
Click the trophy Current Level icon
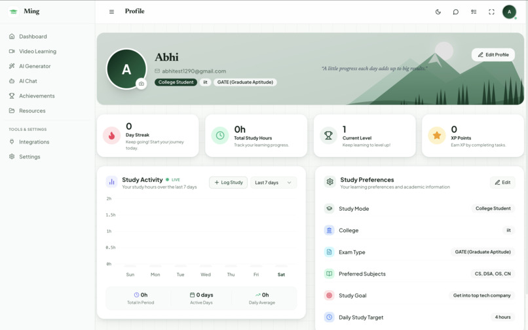tap(328, 136)
